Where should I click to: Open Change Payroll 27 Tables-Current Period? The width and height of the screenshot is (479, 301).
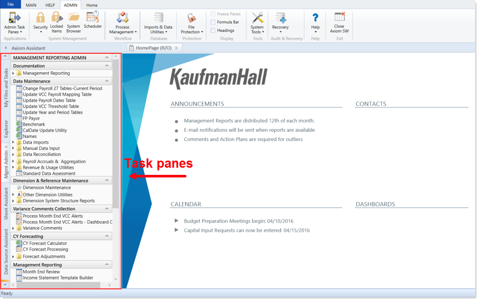tap(59, 88)
